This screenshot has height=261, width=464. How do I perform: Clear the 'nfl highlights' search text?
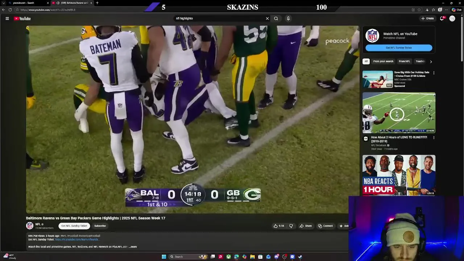(268, 18)
